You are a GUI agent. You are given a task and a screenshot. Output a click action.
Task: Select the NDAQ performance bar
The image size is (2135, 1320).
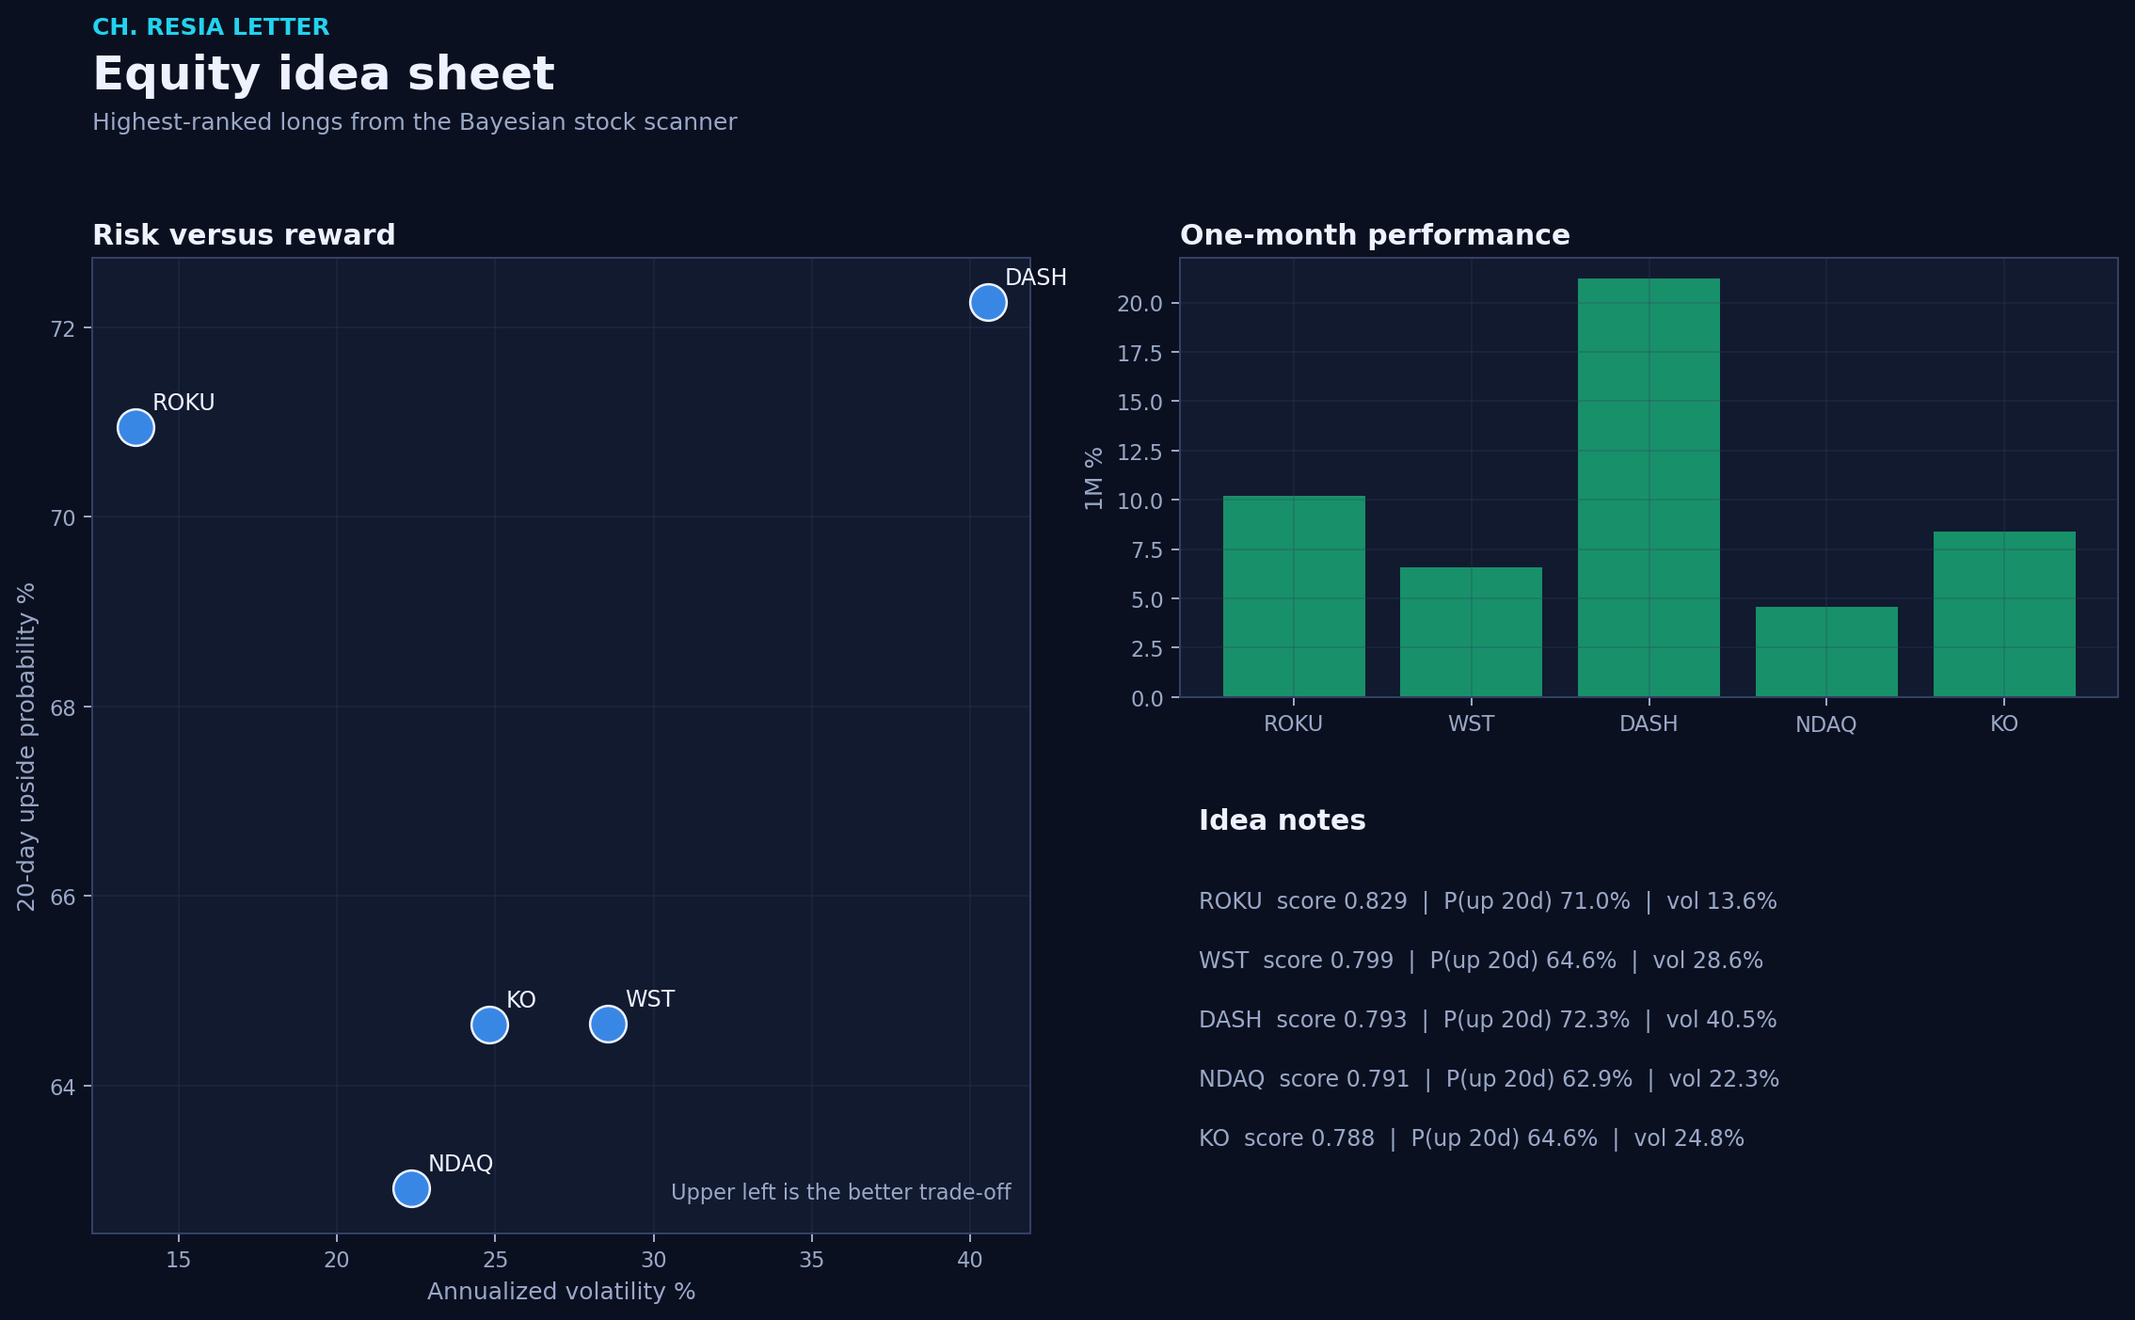click(x=1826, y=652)
